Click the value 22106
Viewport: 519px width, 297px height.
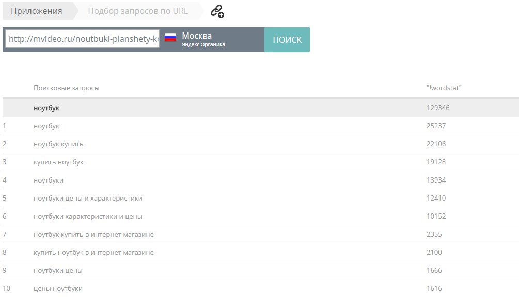pyautogui.click(x=436, y=144)
